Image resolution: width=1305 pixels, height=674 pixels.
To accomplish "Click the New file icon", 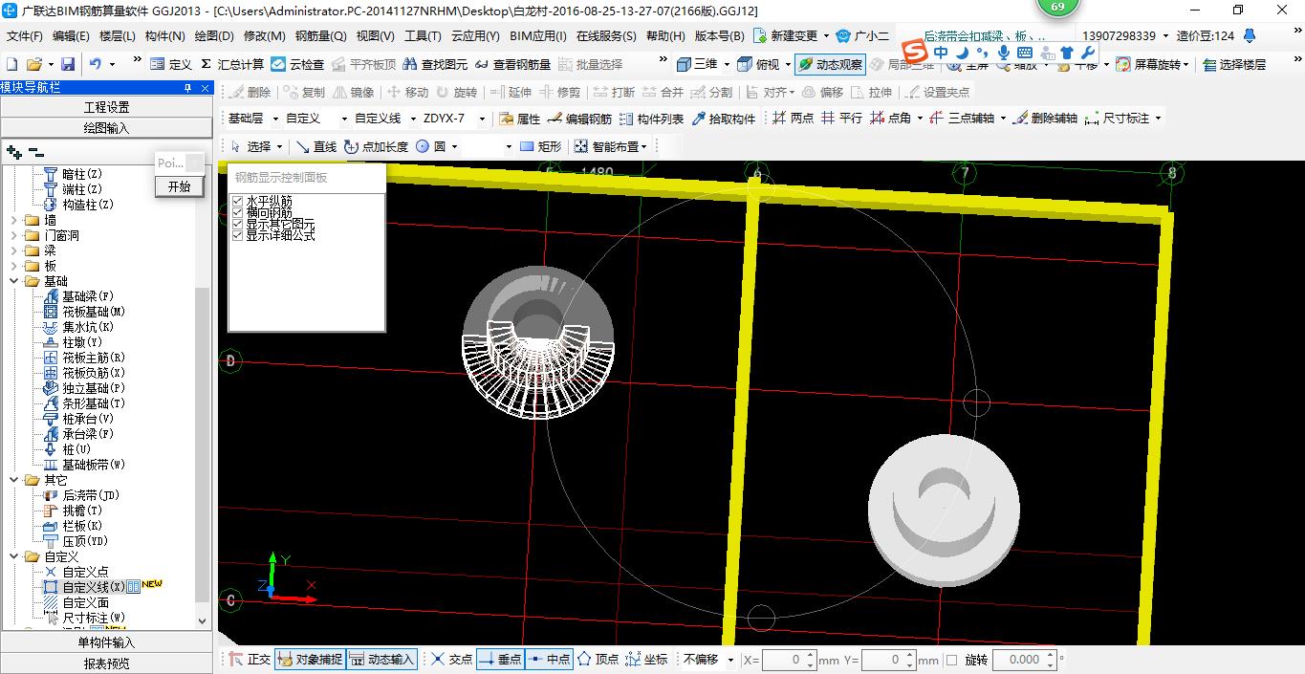I will pos(12,64).
